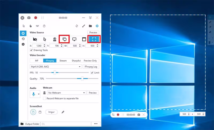Switch to the SharpAvi encoder tab
The image size is (214, 130).
[76, 61]
